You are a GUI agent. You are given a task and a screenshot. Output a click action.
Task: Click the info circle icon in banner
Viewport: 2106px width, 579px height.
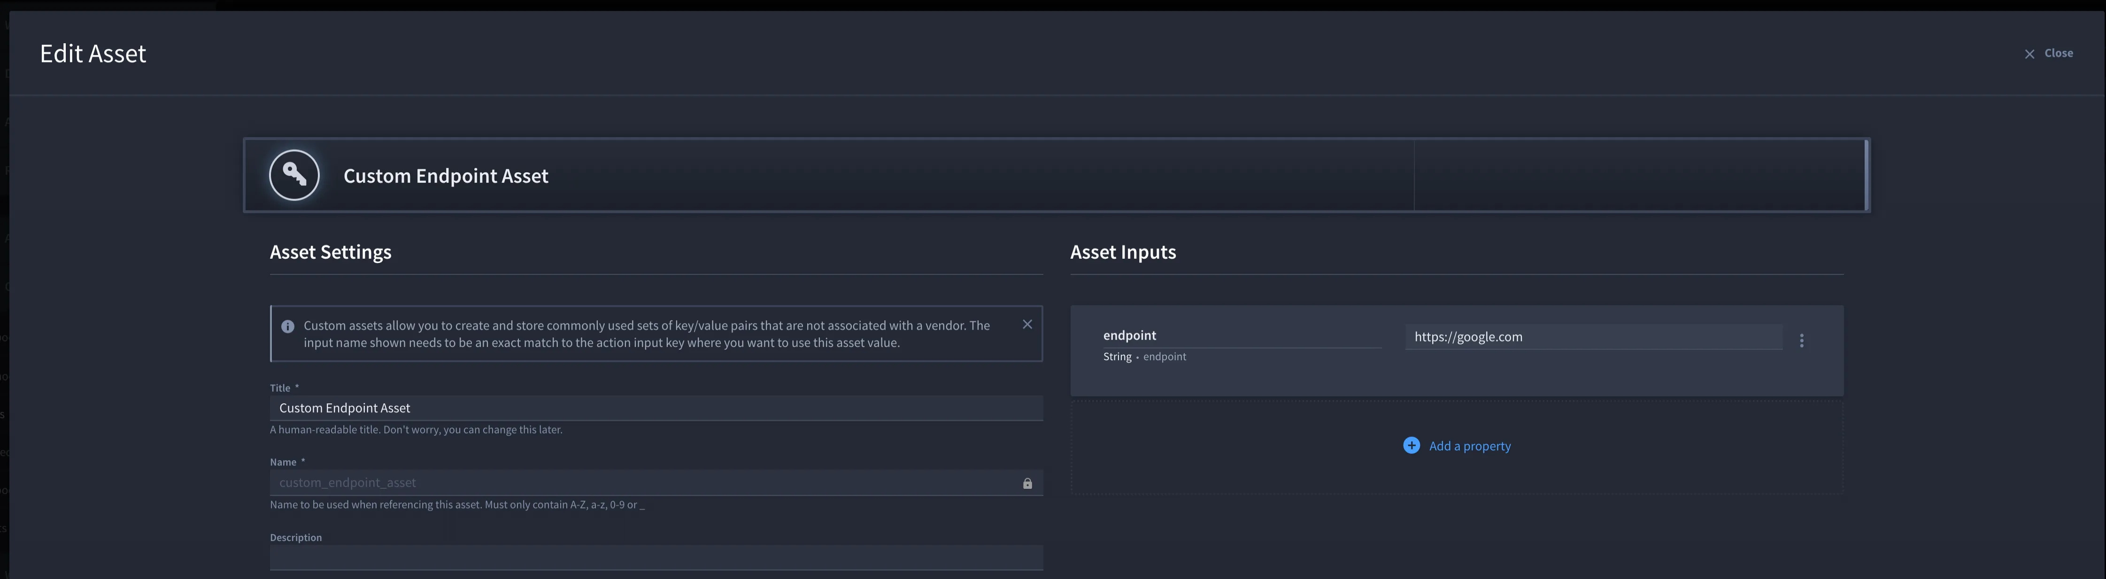[288, 326]
